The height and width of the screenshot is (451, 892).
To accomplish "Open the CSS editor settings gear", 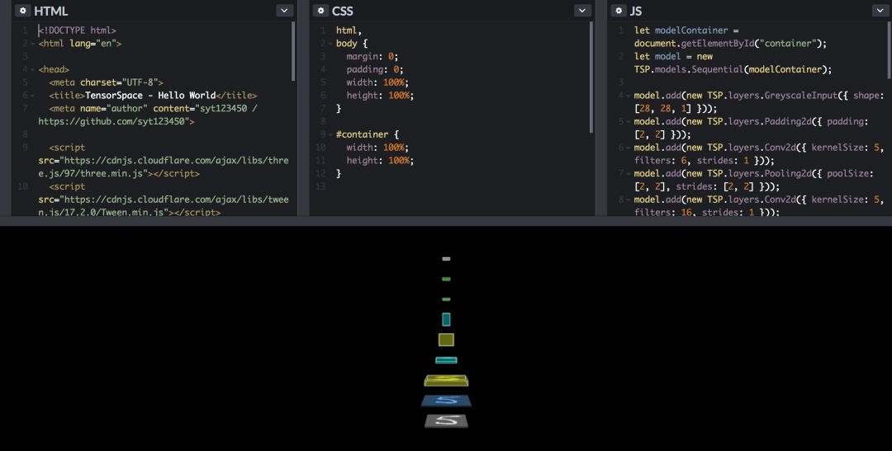I will [x=320, y=11].
